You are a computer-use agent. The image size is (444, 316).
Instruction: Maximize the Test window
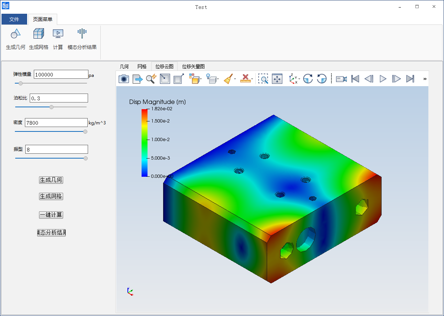click(x=417, y=7)
